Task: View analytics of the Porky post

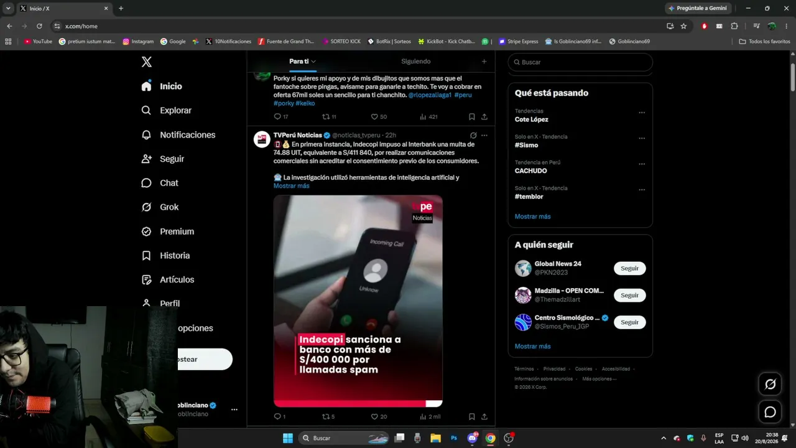Action: pyautogui.click(x=428, y=116)
